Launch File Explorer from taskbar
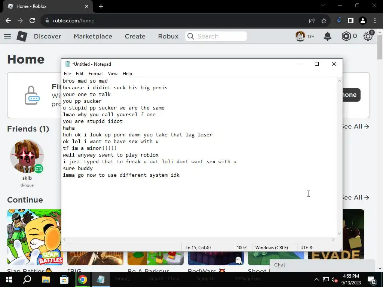The image size is (383, 287). (x=46, y=280)
